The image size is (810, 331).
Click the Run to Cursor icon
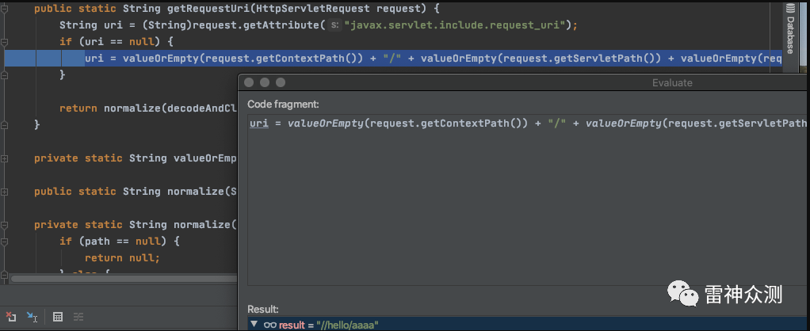point(32,317)
